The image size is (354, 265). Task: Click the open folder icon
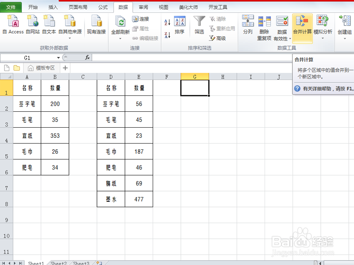tap(17, 68)
